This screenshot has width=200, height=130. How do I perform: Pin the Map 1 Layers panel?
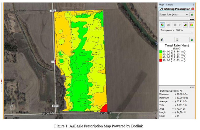click(x=193, y=5)
